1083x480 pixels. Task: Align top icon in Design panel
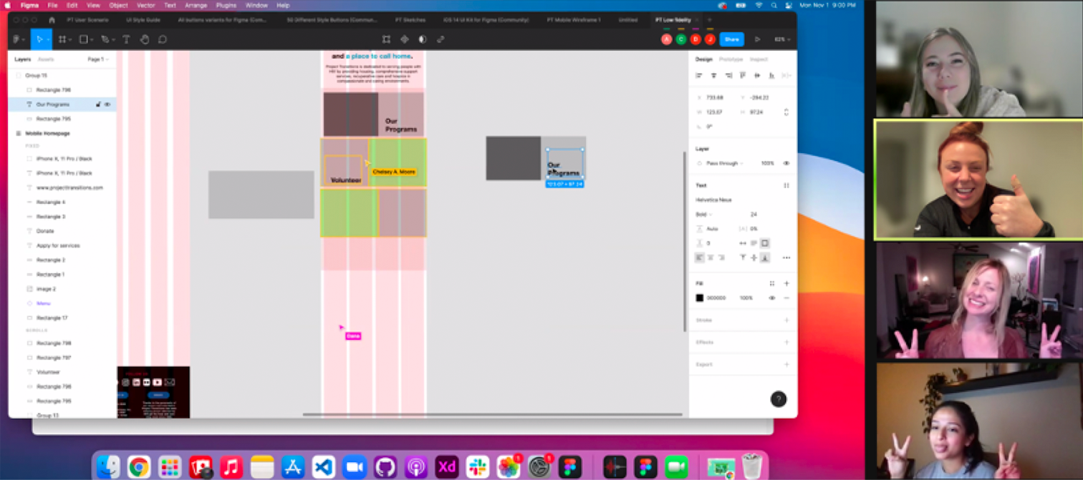tap(743, 75)
